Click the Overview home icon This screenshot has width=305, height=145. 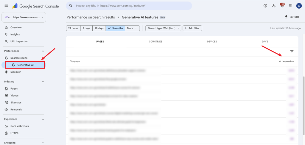(7, 27)
